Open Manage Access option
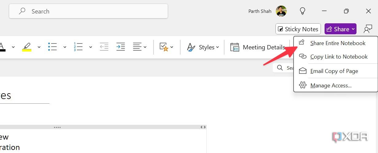The image size is (378, 153). pos(336,86)
